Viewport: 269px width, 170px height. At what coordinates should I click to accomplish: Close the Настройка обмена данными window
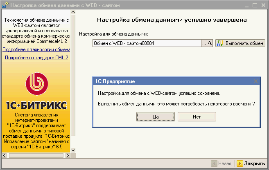(263, 5)
